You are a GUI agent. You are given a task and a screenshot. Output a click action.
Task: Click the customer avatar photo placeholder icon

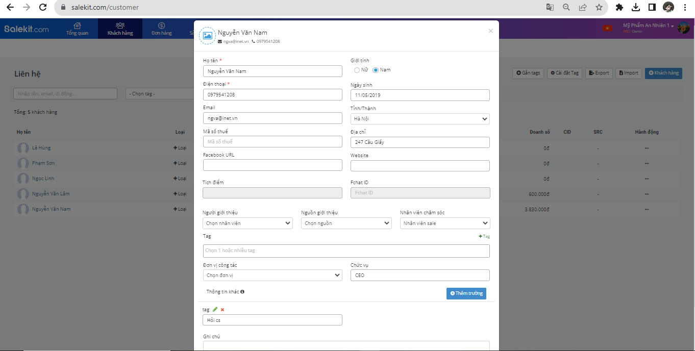coord(207,36)
